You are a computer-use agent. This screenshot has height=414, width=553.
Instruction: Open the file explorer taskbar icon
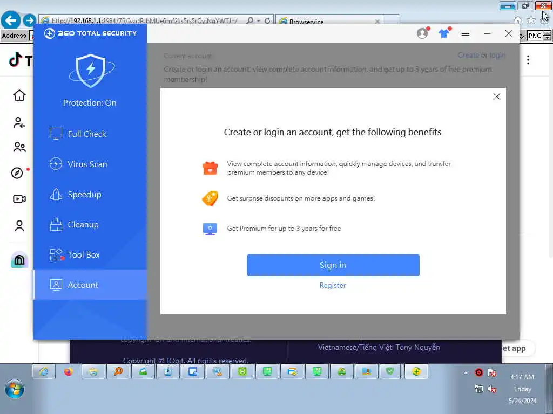click(x=93, y=371)
